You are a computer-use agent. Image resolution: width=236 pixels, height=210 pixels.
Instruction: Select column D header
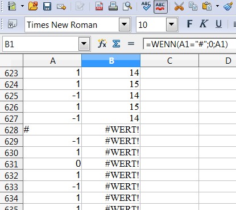tap(218, 60)
